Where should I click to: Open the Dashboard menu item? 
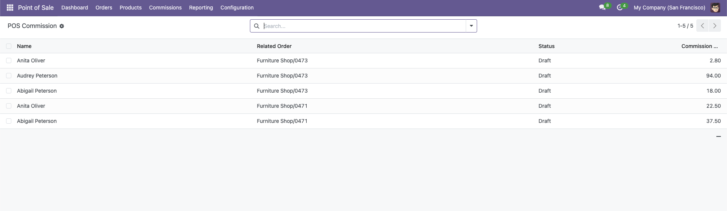pyautogui.click(x=75, y=8)
